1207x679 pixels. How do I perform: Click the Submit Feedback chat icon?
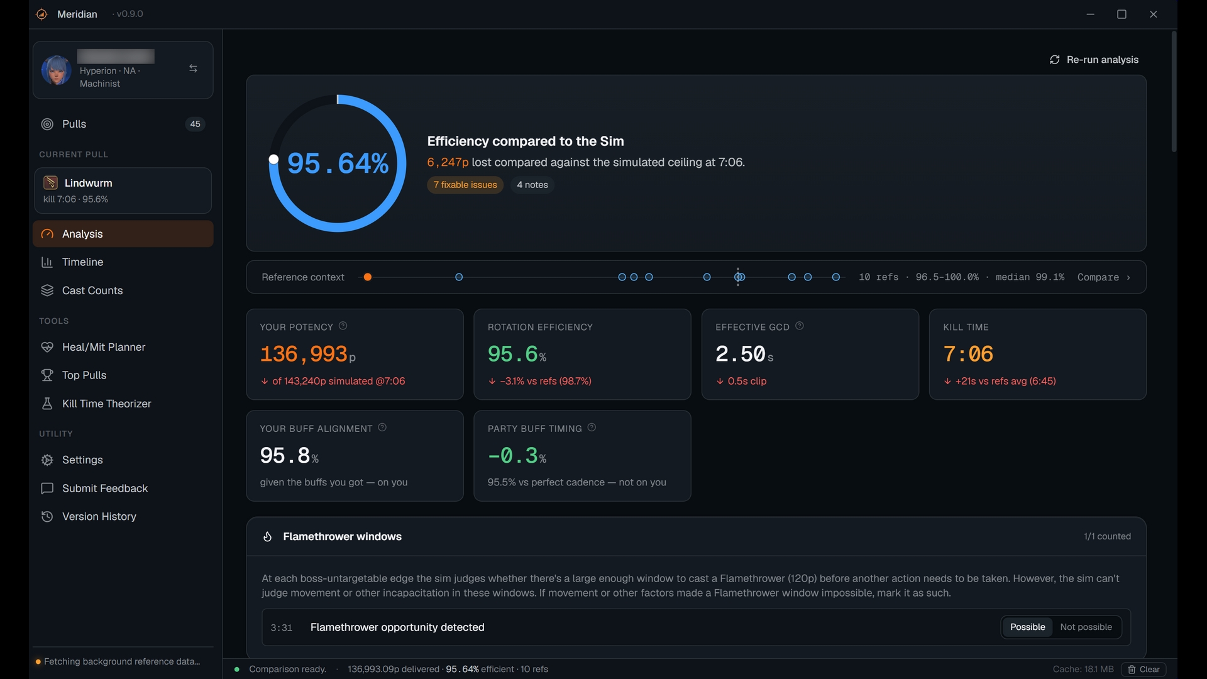click(47, 489)
